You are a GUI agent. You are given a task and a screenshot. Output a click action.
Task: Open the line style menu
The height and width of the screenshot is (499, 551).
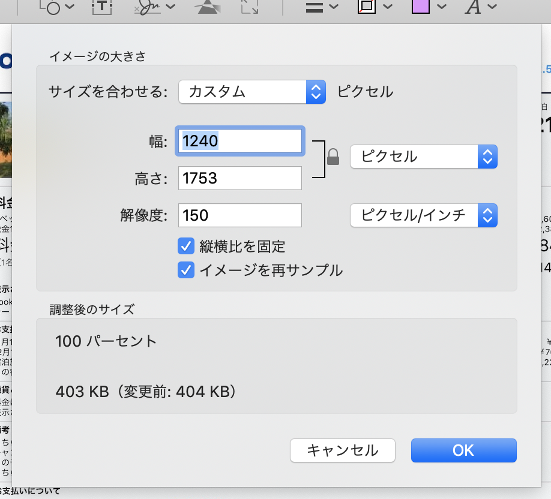322,7
